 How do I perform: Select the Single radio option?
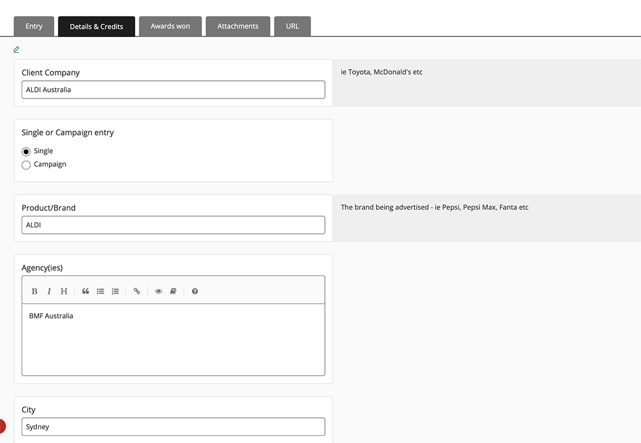pos(26,151)
